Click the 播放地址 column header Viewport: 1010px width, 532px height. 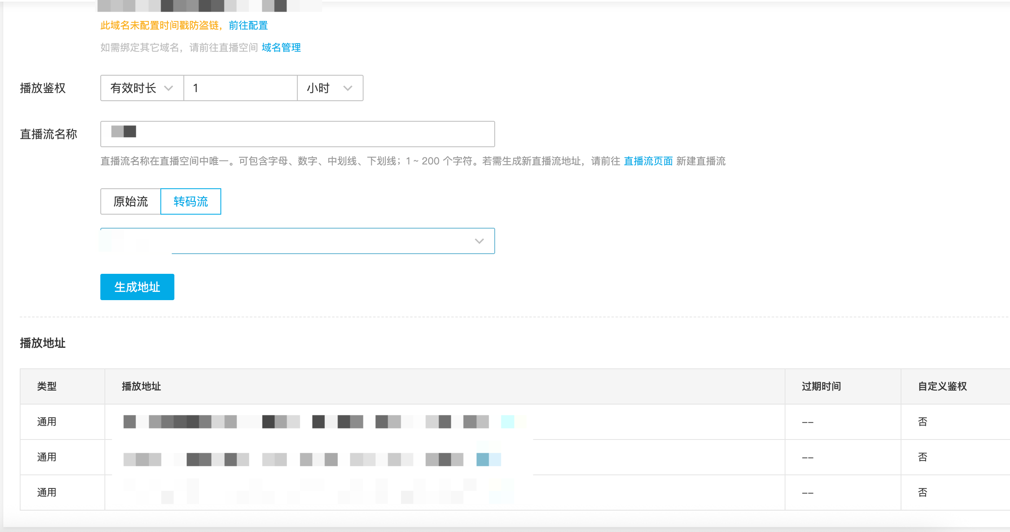click(141, 386)
